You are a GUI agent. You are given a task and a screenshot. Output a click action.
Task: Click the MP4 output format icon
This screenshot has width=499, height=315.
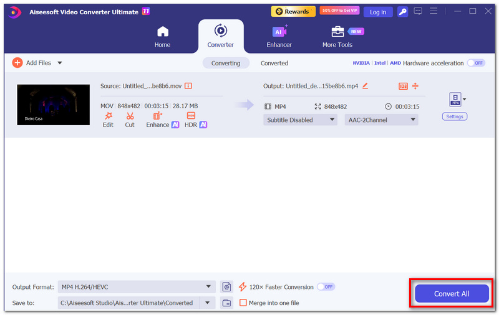(x=455, y=99)
